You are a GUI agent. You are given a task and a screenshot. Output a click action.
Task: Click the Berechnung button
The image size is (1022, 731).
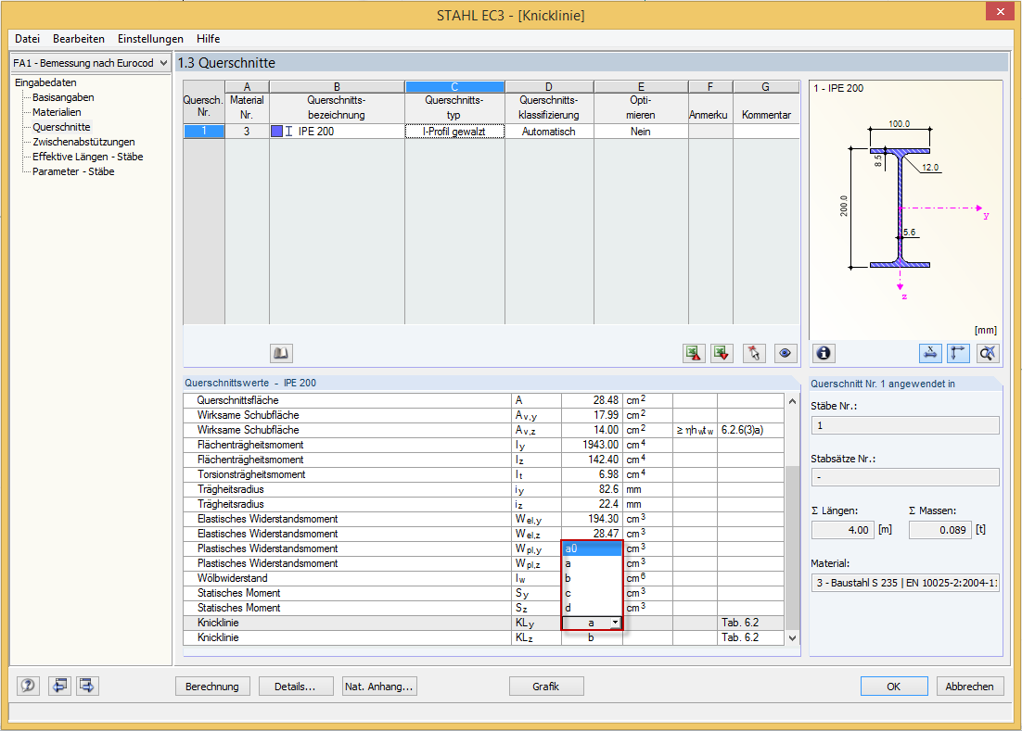pos(212,687)
